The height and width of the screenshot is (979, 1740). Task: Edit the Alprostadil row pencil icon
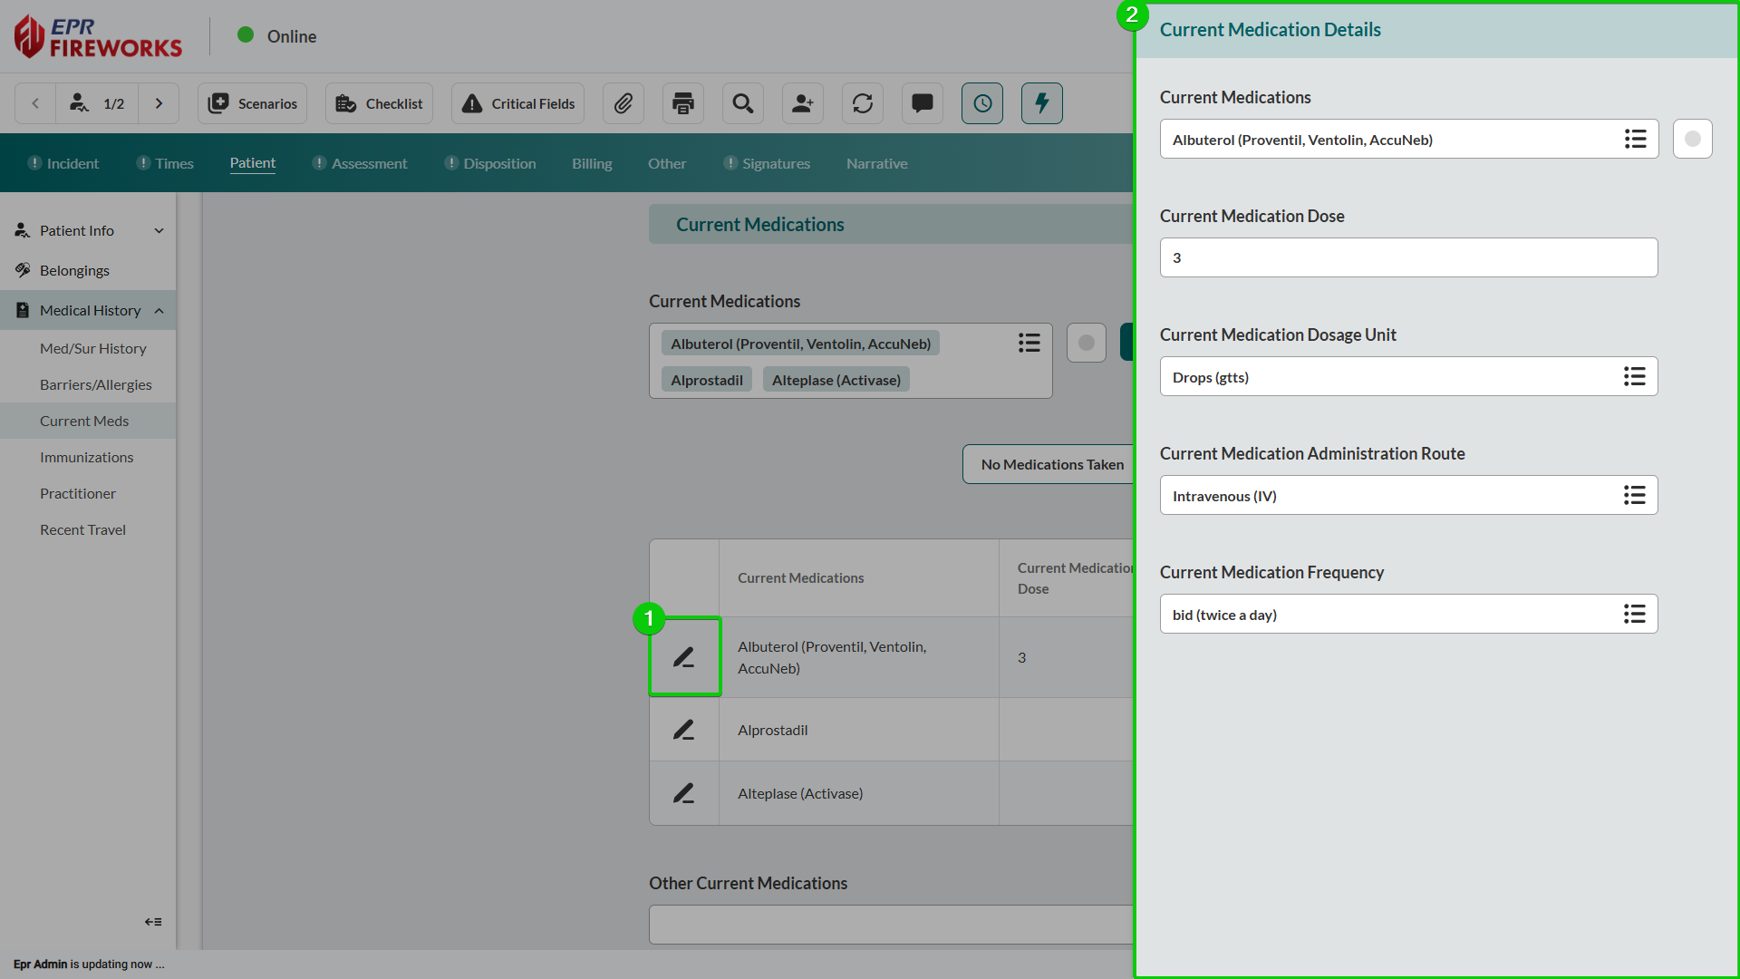pyautogui.click(x=684, y=730)
